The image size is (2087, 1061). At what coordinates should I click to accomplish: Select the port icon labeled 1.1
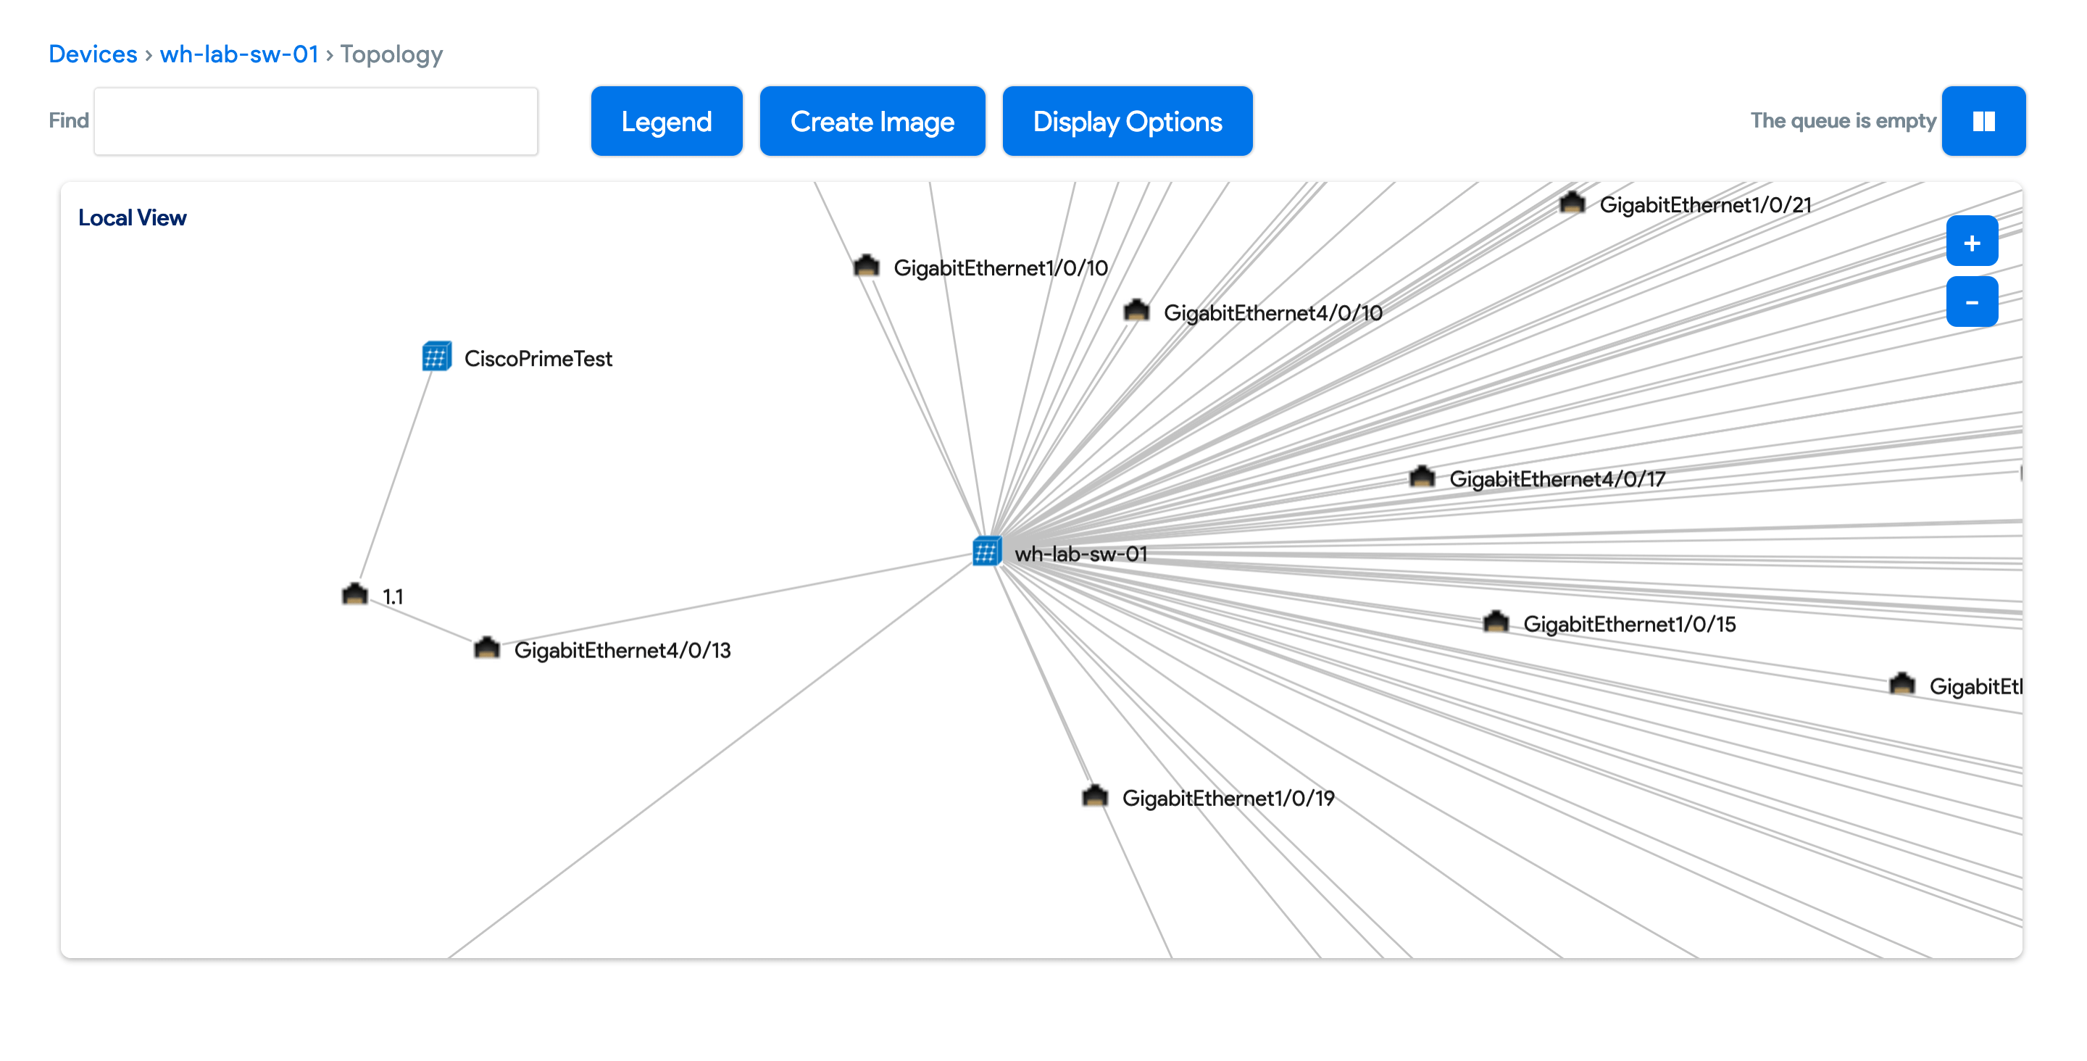[x=354, y=595]
